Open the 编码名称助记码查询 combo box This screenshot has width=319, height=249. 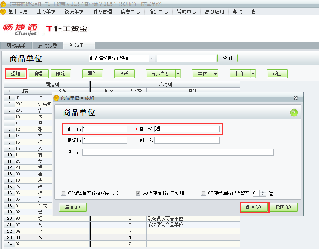tap(152, 58)
